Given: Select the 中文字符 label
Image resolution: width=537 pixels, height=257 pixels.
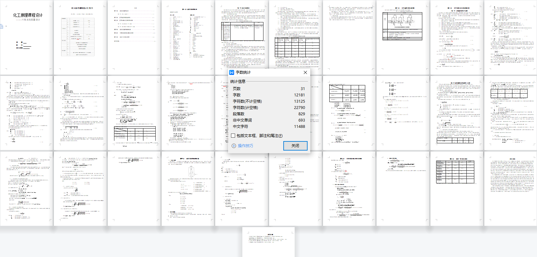Looking at the screenshot, I should tap(240, 127).
